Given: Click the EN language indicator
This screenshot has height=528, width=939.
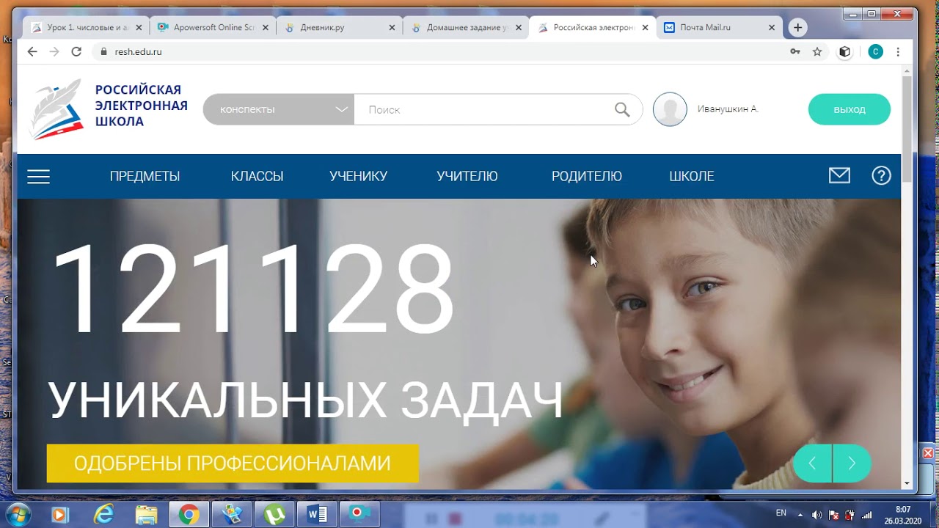Looking at the screenshot, I should [781, 513].
